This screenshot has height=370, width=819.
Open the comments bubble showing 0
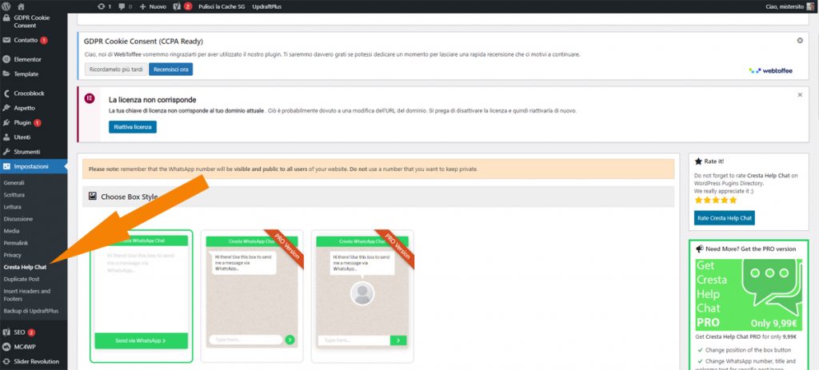pyautogui.click(x=126, y=6)
